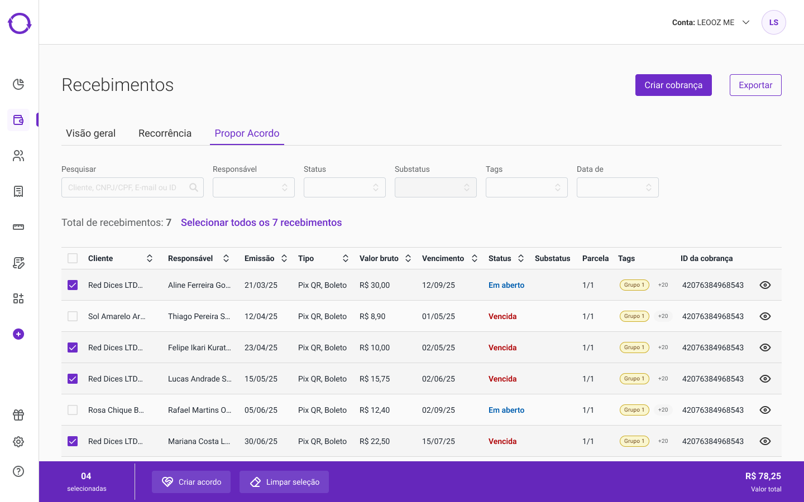804x502 pixels.
Task: Click the Criar acordo button
Action: tap(191, 482)
